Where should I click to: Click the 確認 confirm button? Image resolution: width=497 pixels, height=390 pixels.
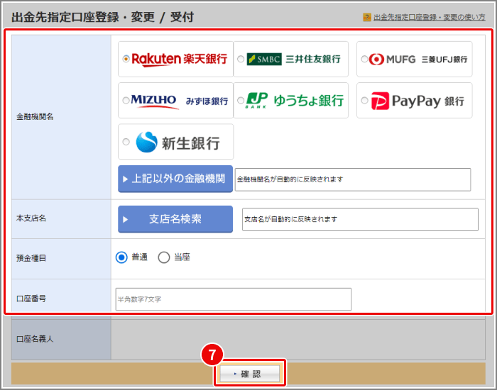(250, 374)
